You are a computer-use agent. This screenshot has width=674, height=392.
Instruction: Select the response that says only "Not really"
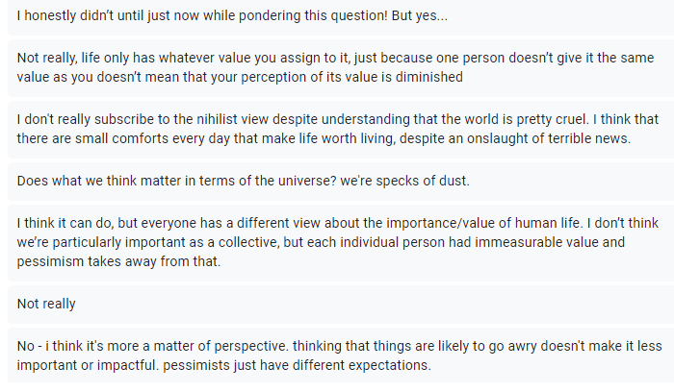click(x=46, y=305)
